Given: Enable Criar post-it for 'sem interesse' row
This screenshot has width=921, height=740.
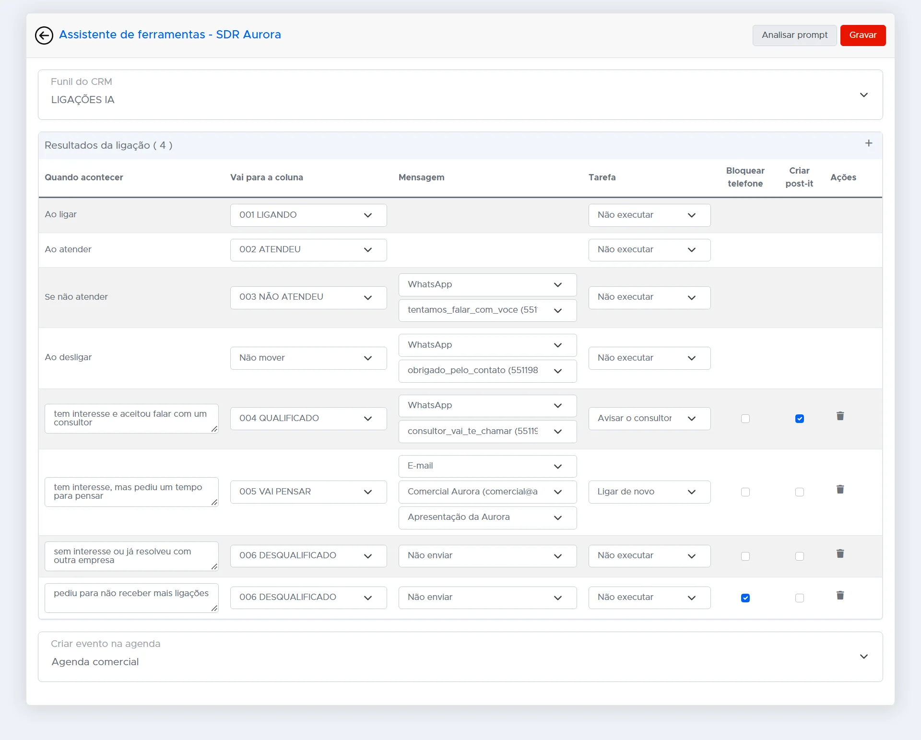Looking at the screenshot, I should [x=800, y=556].
